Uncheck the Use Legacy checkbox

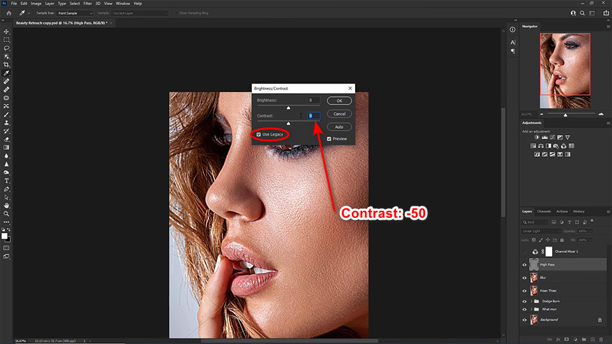pyautogui.click(x=258, y=134)
